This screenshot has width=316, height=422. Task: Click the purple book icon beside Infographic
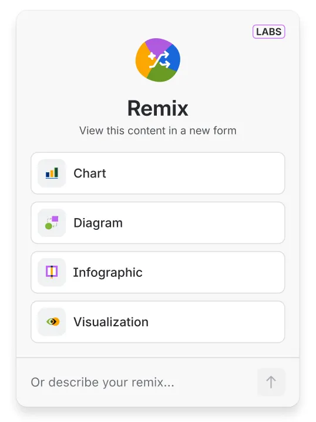click(52, 272)
